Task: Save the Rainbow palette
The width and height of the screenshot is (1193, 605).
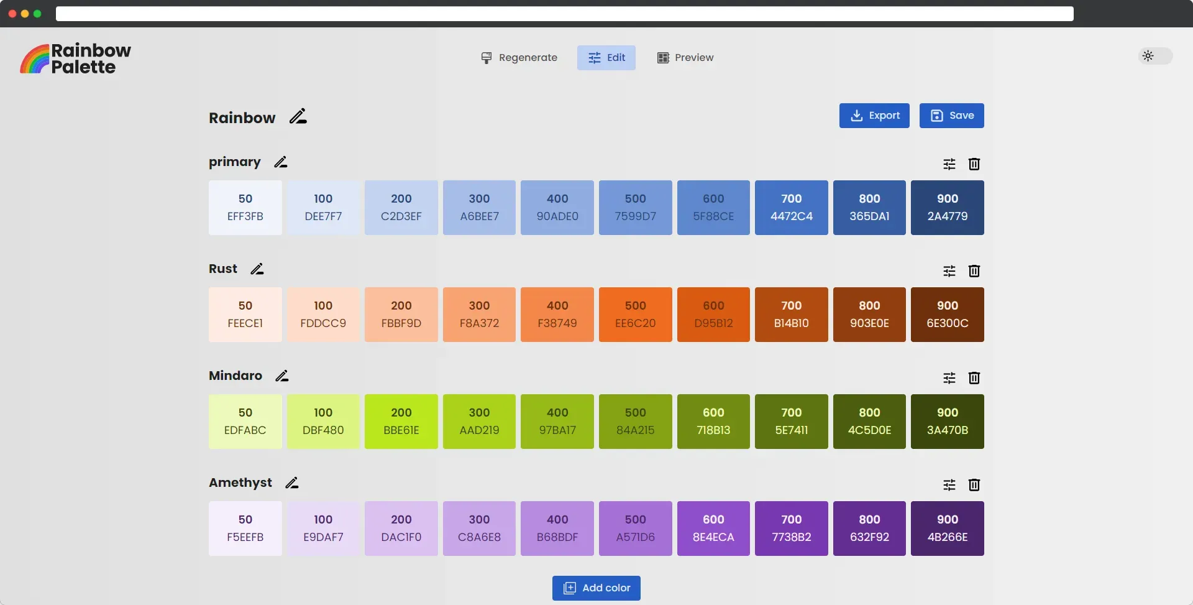Action: tap(951, 115)
